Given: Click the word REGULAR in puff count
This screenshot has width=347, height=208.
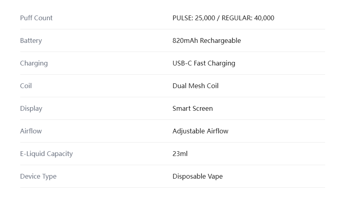Looking at the screenshot, I should pyautogui.click(x=237, y=18).
